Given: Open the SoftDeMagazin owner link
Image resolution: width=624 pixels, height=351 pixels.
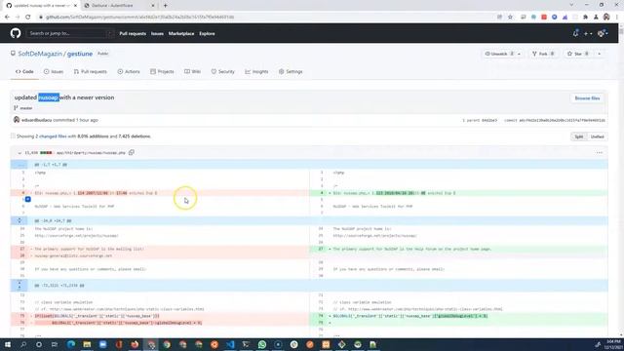Looking at the screenshot, I should pos(40,54).
